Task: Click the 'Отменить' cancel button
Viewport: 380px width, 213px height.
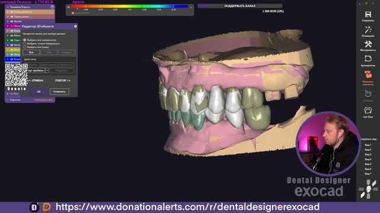Action: click(59, 92)
